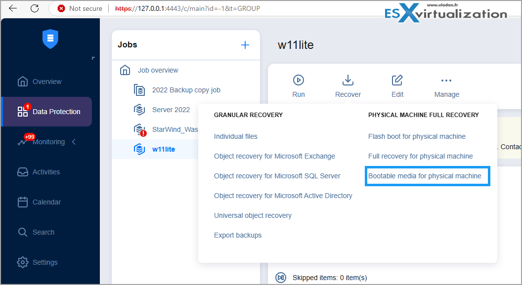Select 2022 Backup copy job

(186, 90)
